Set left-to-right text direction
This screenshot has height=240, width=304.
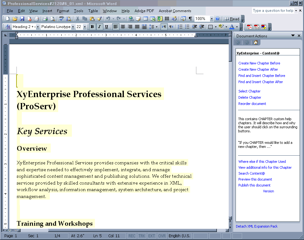click(x=164, y=27)
